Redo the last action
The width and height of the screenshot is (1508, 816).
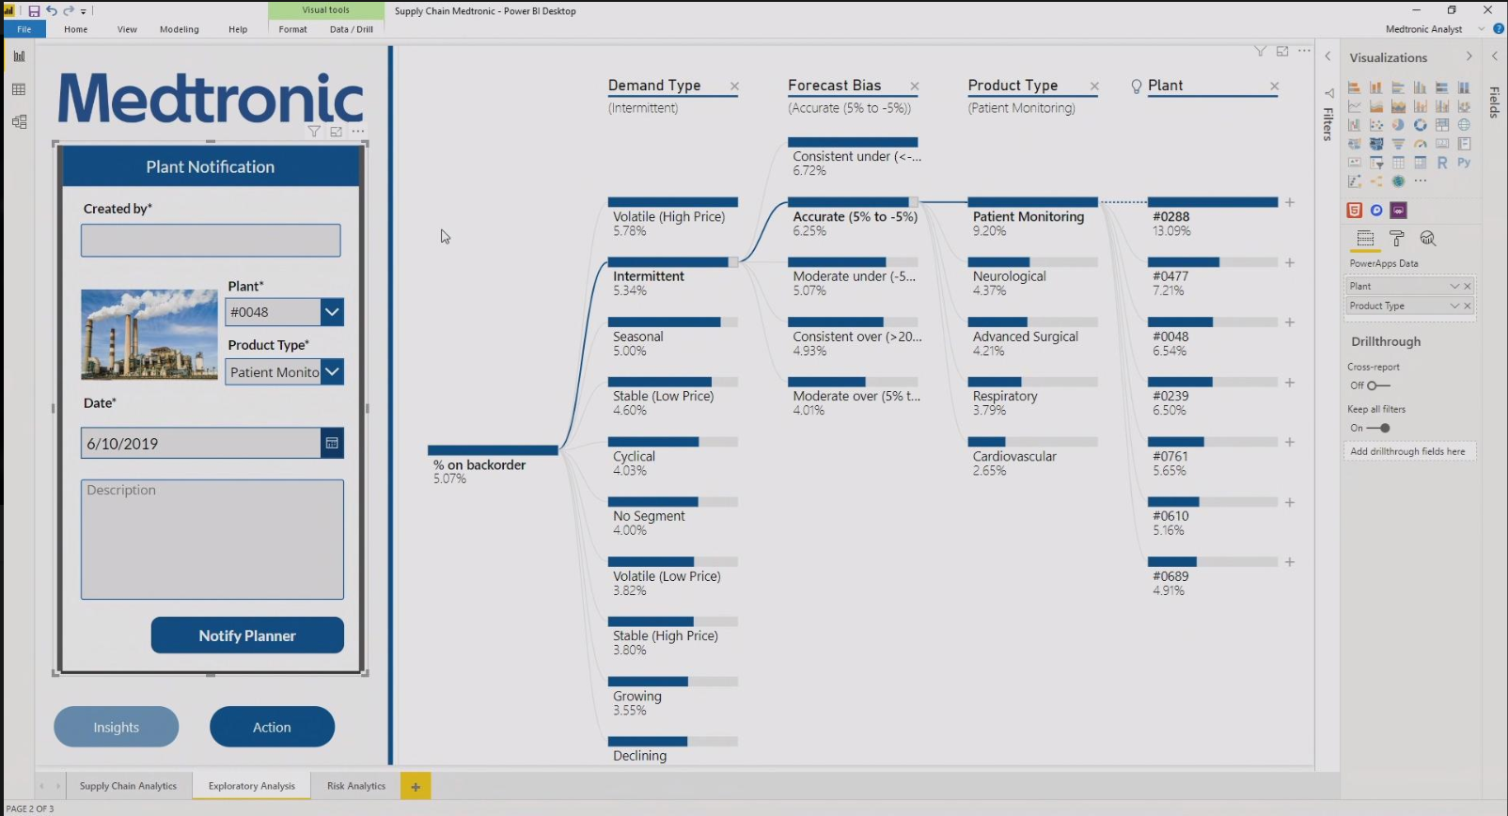pyautogui.click(x=69, y=11)
